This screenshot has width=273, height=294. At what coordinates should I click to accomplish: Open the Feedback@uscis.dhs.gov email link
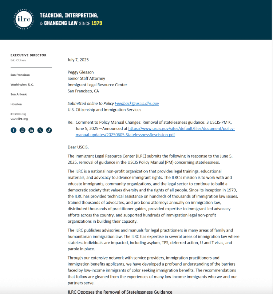(x=137, y=103)
